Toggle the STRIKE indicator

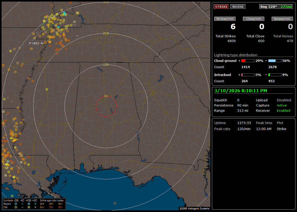pyautogui.click(x=221, y=7)
